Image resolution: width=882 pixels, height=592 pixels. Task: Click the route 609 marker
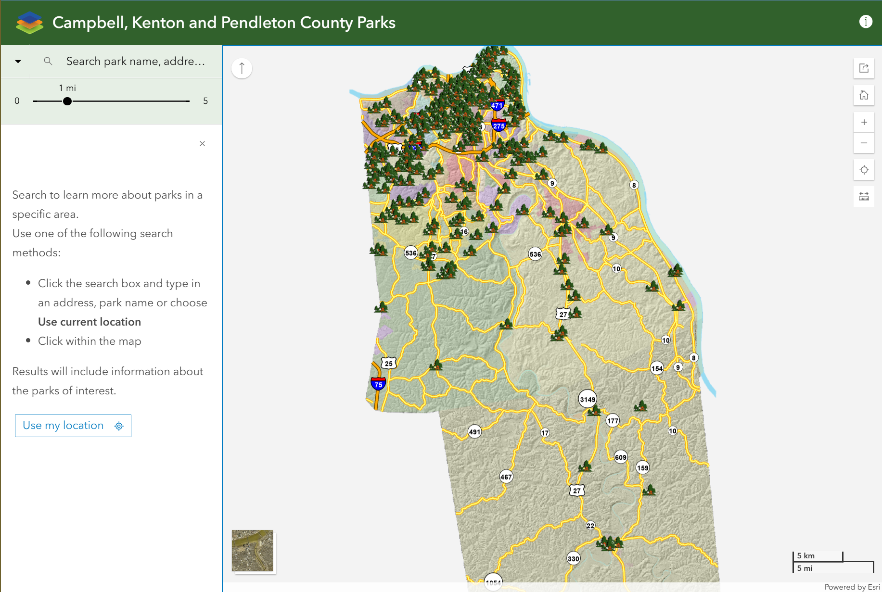[621, 457]
